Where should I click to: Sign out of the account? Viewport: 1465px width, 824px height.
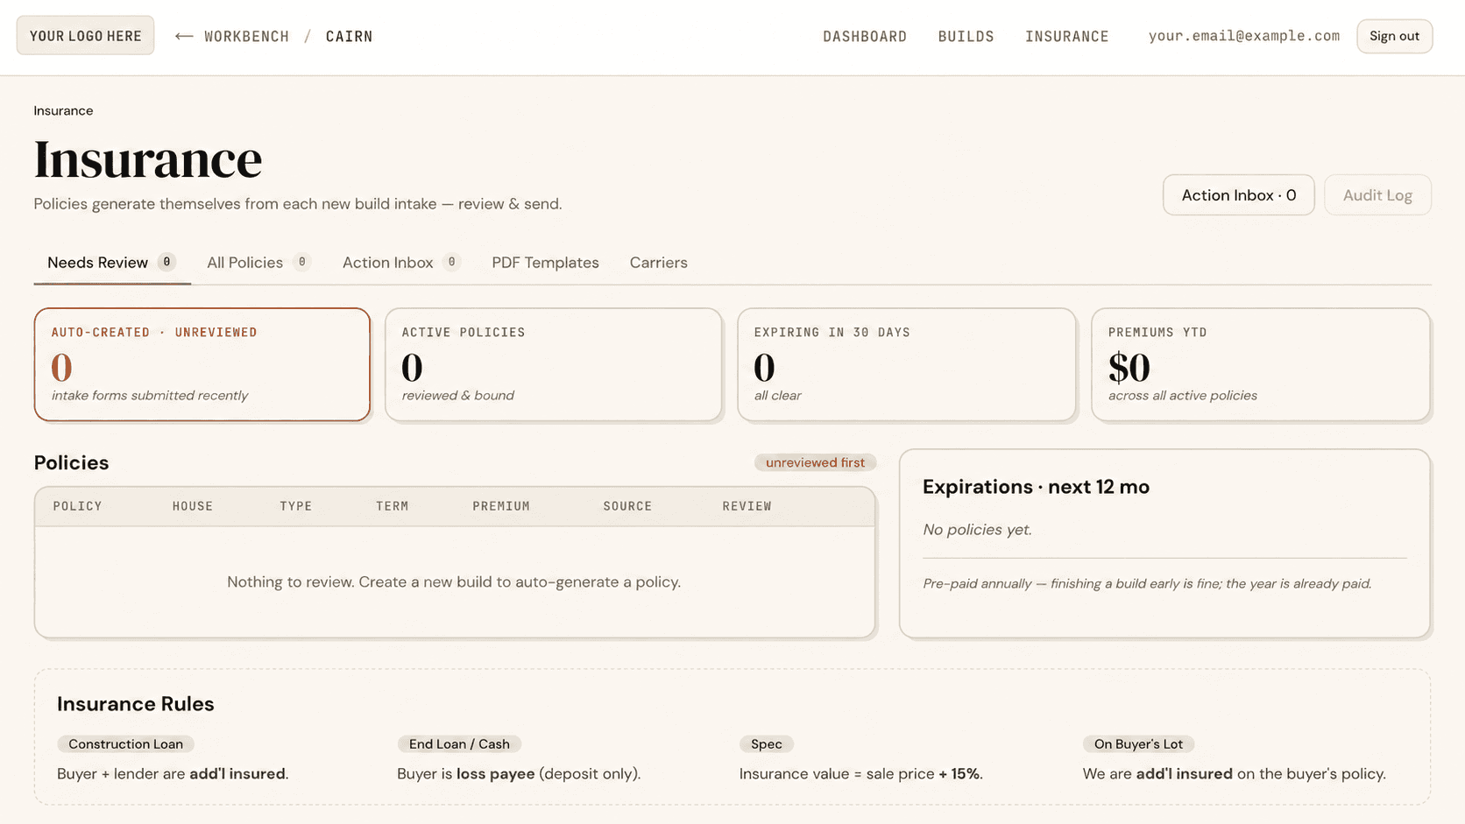pyautogui.click(x=1394, y=36)
